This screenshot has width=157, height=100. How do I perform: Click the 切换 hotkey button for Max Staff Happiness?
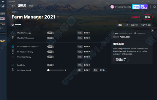80,38
